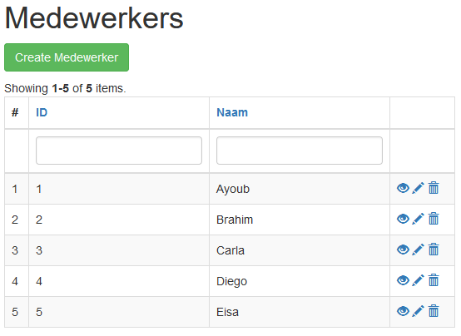Open view icon for Brahim
This screenshot has width=461, height=336.
[403, 219]
